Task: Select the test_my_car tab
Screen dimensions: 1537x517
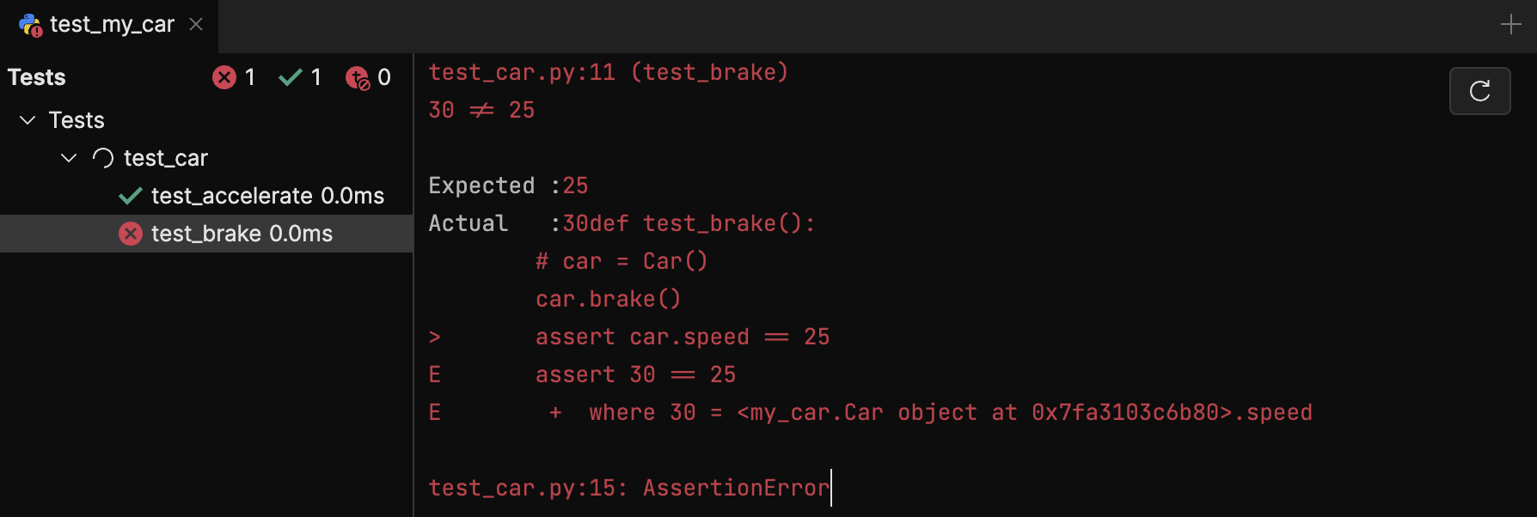Action: coord(111,25)
